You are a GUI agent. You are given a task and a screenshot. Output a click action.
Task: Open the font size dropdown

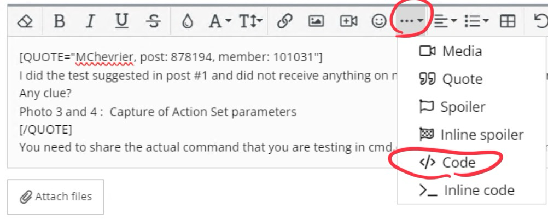tap(251, 21)
